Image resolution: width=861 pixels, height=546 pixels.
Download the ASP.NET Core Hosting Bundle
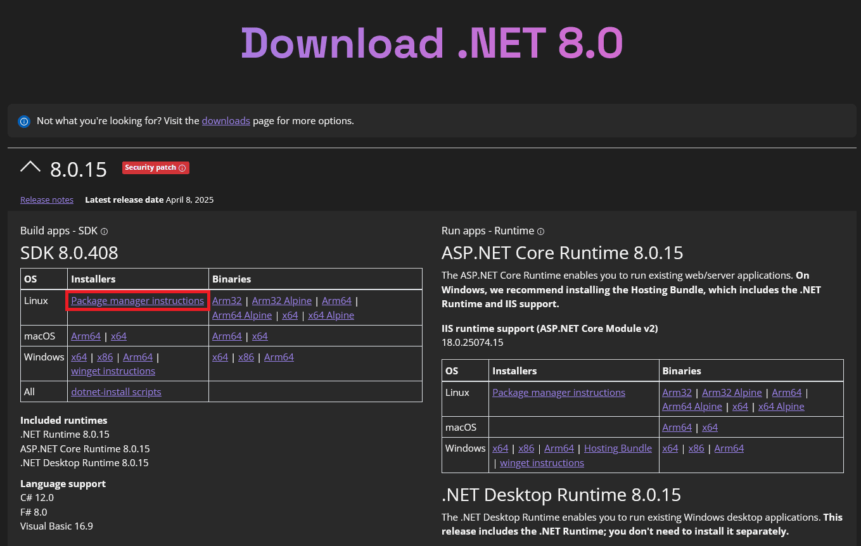618,448
